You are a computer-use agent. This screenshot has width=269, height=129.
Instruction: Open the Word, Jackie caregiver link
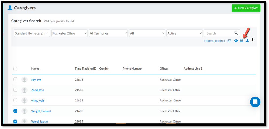click(39, 122)
